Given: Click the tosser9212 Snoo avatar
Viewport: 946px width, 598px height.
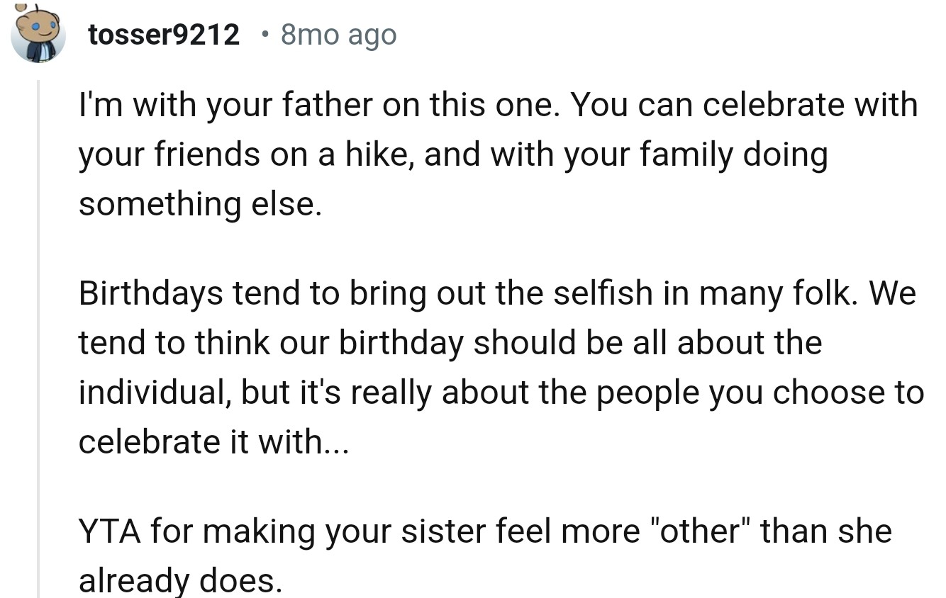Looking at the screenshot, I should pos(38,33).
